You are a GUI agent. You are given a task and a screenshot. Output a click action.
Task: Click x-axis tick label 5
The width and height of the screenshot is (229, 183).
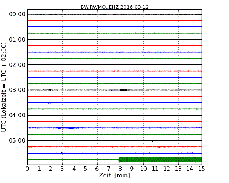[x=86, y=169]
